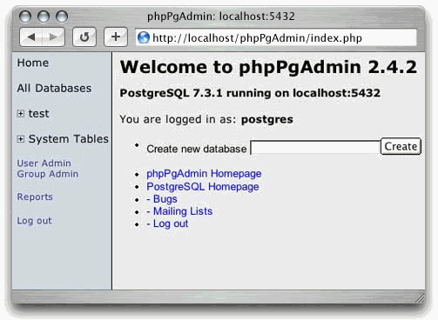
Task: Open the Group Admin link
Action: 48,174
